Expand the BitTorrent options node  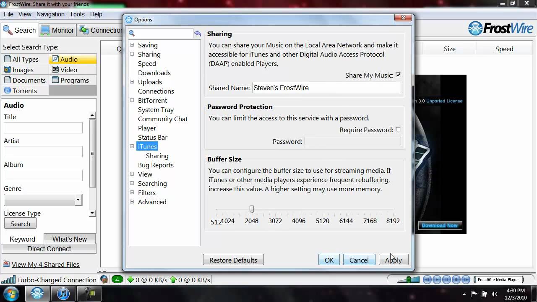(132, 100)
